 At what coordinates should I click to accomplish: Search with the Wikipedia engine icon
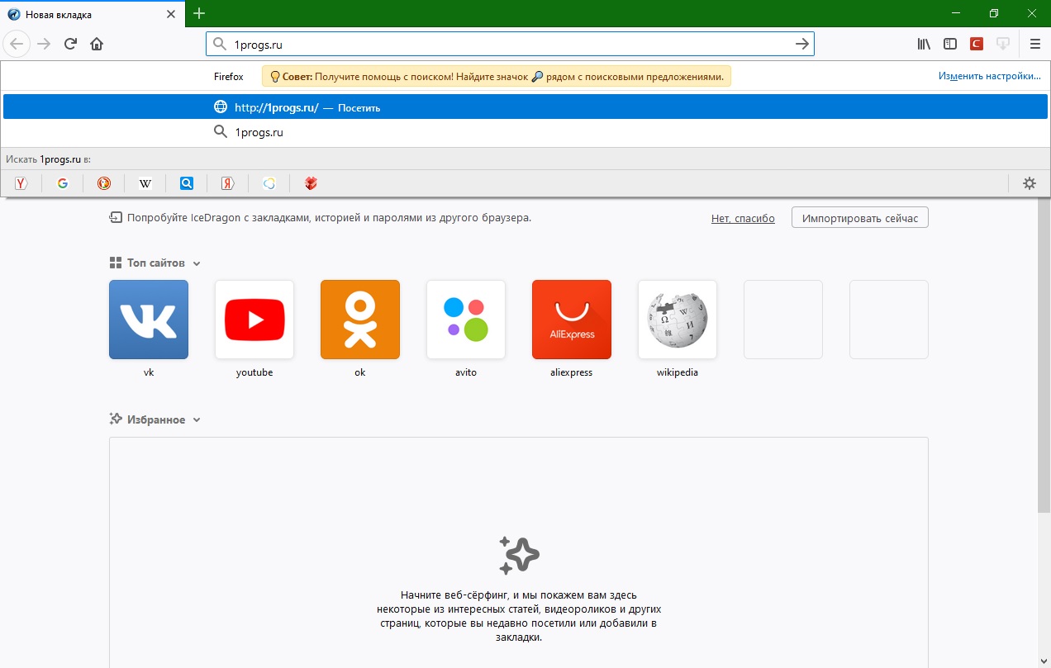point(145,183)
